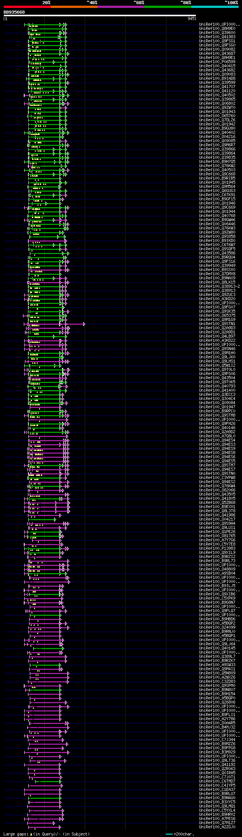Open hit UniRef100_Q9FSG1
Viewport: 242px width, 837px height.
click(217, 41)
